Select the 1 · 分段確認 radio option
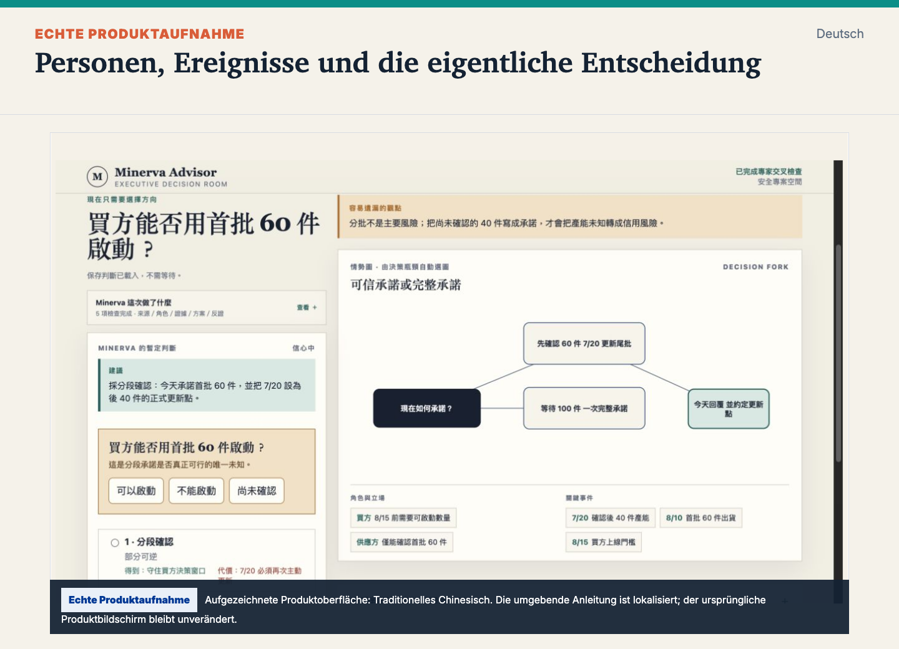Image resolution: width=899 pixels, height=649 pixels. pyautogui.click(x=115, y=542)
